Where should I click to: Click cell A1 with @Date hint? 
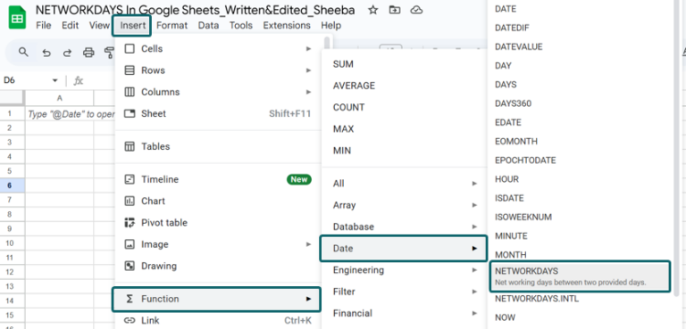[x=60, y=113]
